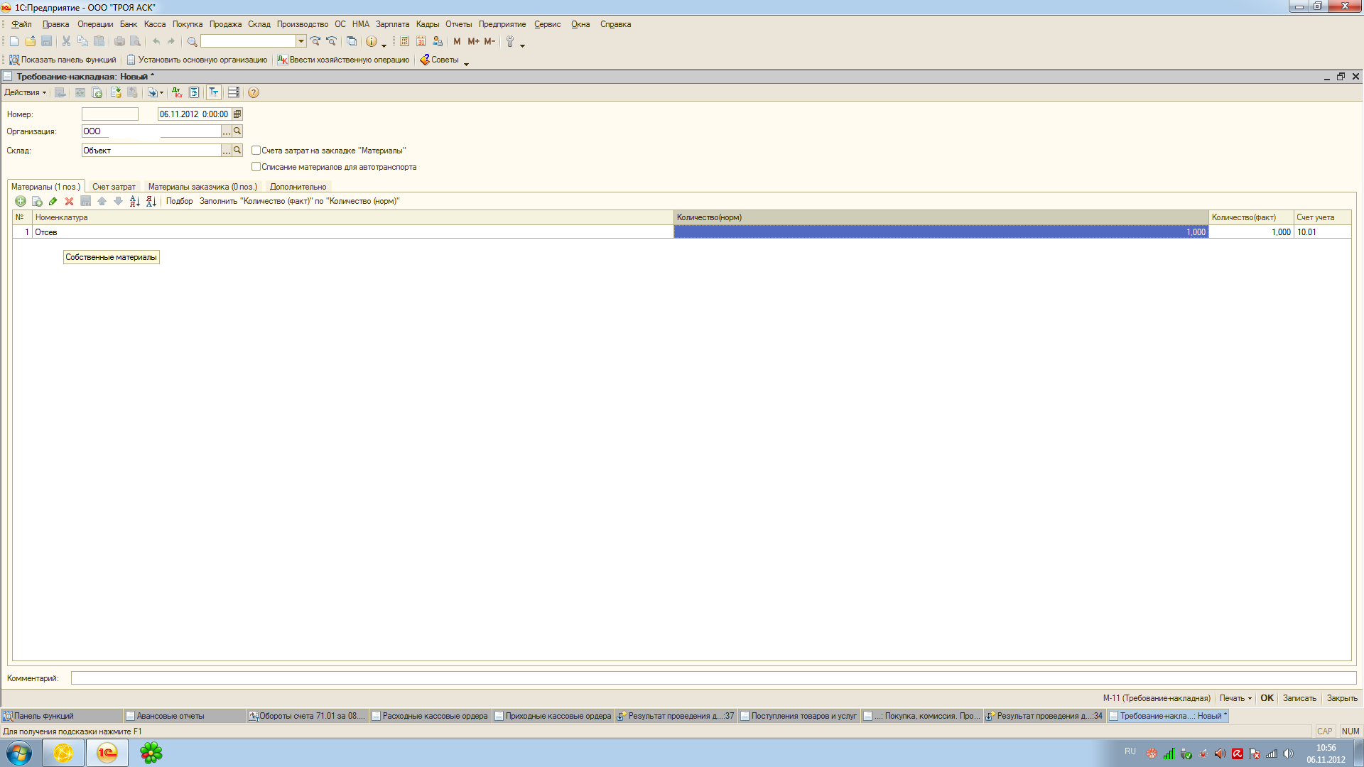Click the Дт/Кт posting result icon

pyautogui.click(x=177, y=93)
